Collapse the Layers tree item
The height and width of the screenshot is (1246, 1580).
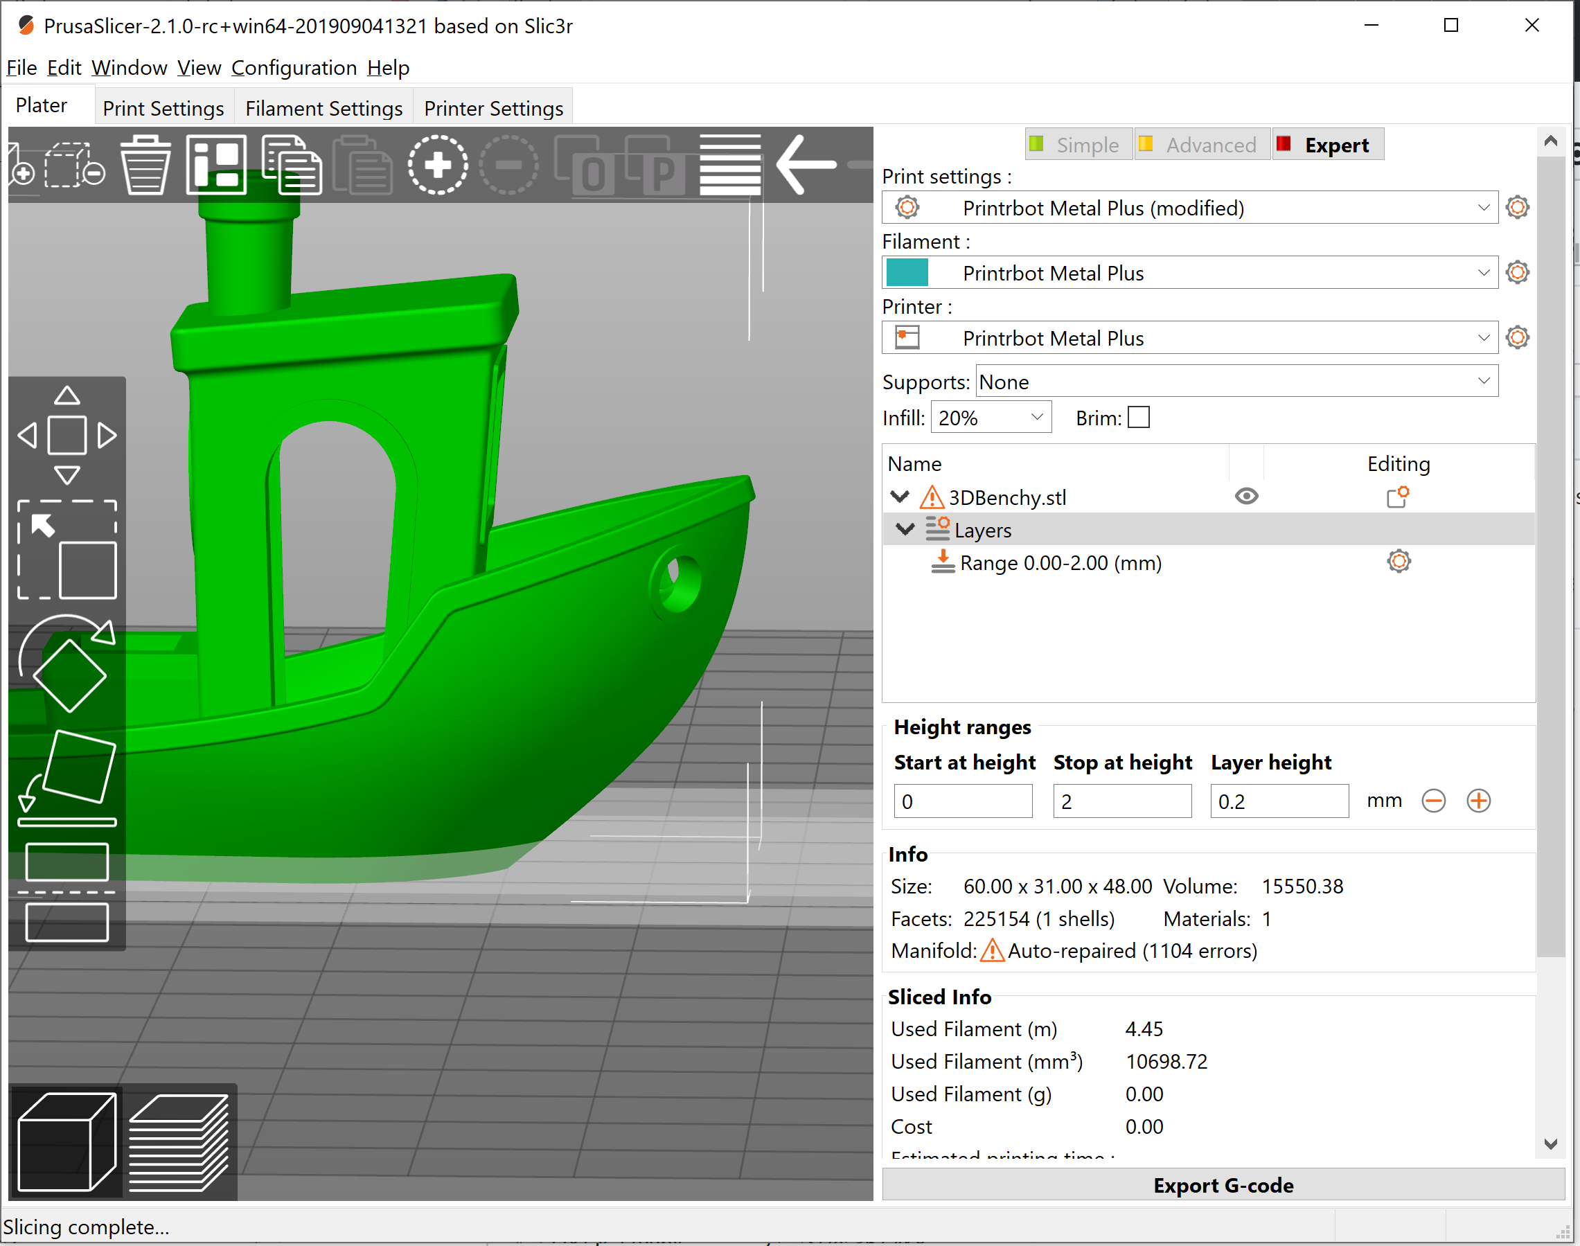905,530
